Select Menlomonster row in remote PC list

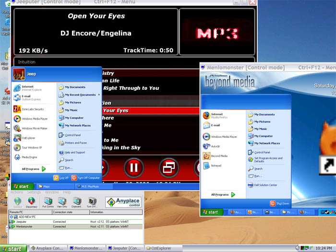point(76,227)
